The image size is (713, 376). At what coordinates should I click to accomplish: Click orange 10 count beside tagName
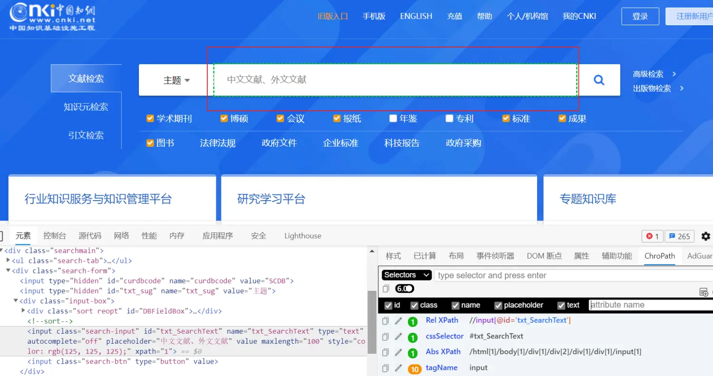click(414, 369)
